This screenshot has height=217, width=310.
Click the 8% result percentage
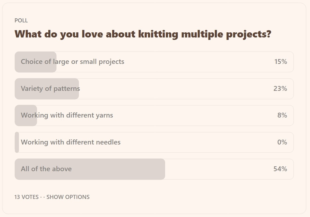(282, 115)
